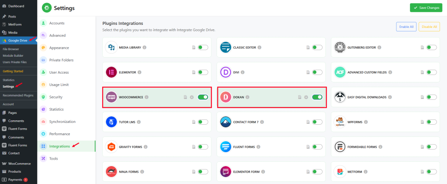
Task: Click the Save Changes button
Action: tap(426, 8)
